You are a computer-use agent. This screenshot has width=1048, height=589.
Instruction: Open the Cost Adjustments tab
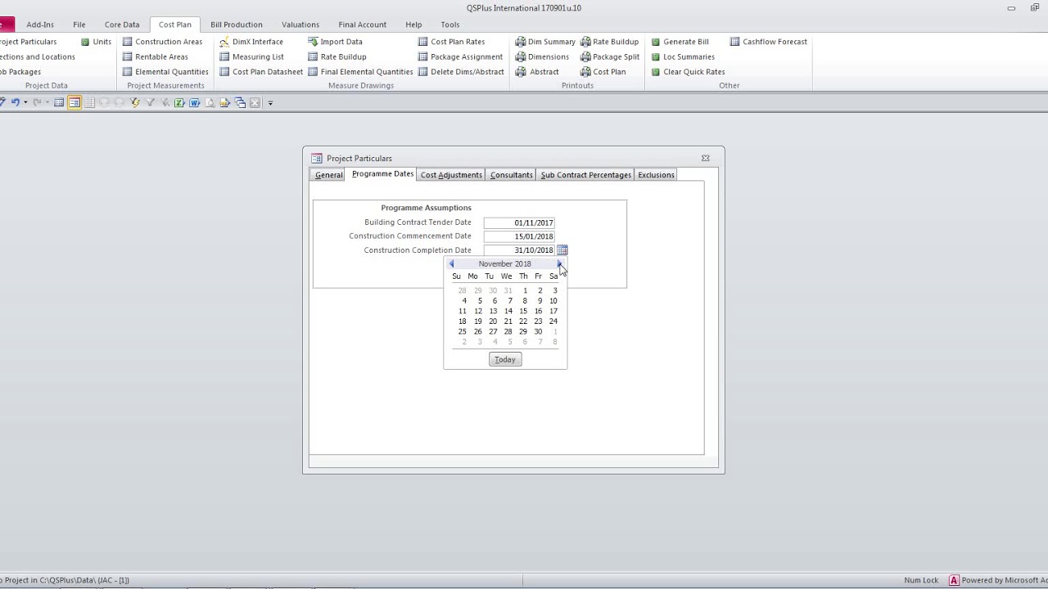coord(451,175)
